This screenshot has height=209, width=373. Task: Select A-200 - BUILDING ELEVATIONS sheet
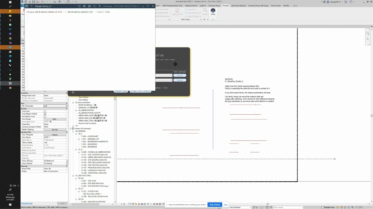click(93, 202)
